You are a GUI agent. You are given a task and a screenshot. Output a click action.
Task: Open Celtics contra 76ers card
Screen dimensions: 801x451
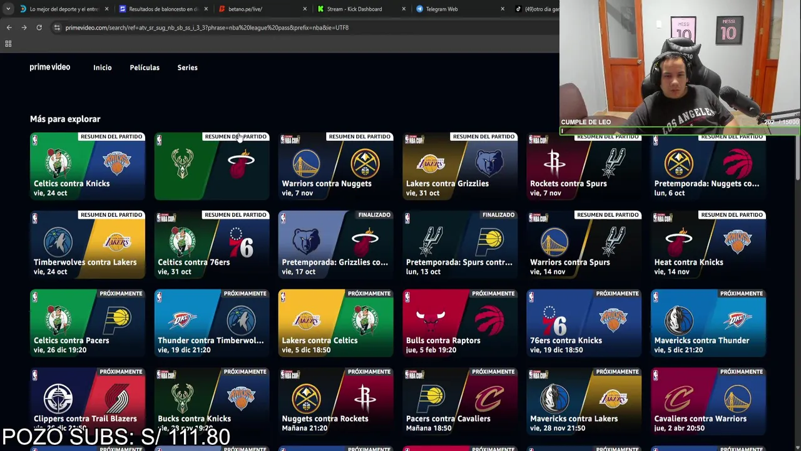point(212,244)
